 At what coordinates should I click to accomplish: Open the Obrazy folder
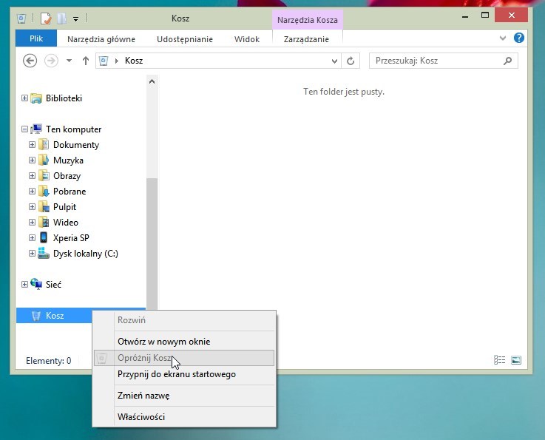pos(67,176)
